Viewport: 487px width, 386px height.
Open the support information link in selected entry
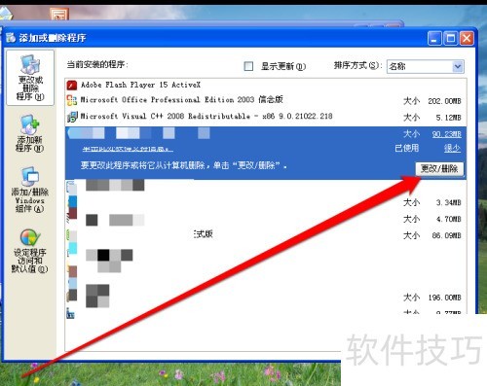(x=128, y=149)
